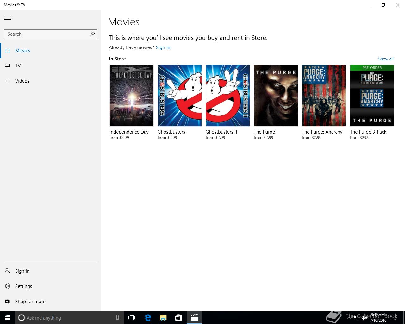Open Shop for more

click(51, 302)
